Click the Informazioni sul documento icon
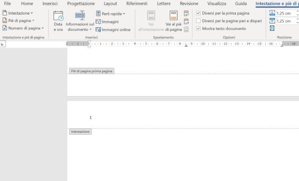The image size is (299, 181). (80, 16)
